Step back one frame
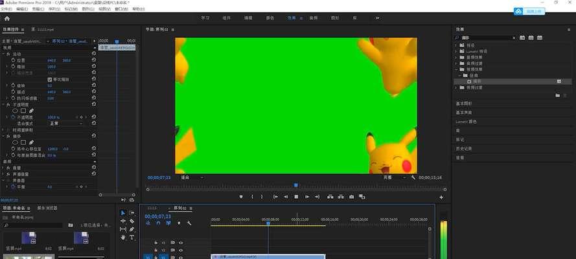Image resolution: width=576 pixels, height=259 pixels. [x=286, y=197]
